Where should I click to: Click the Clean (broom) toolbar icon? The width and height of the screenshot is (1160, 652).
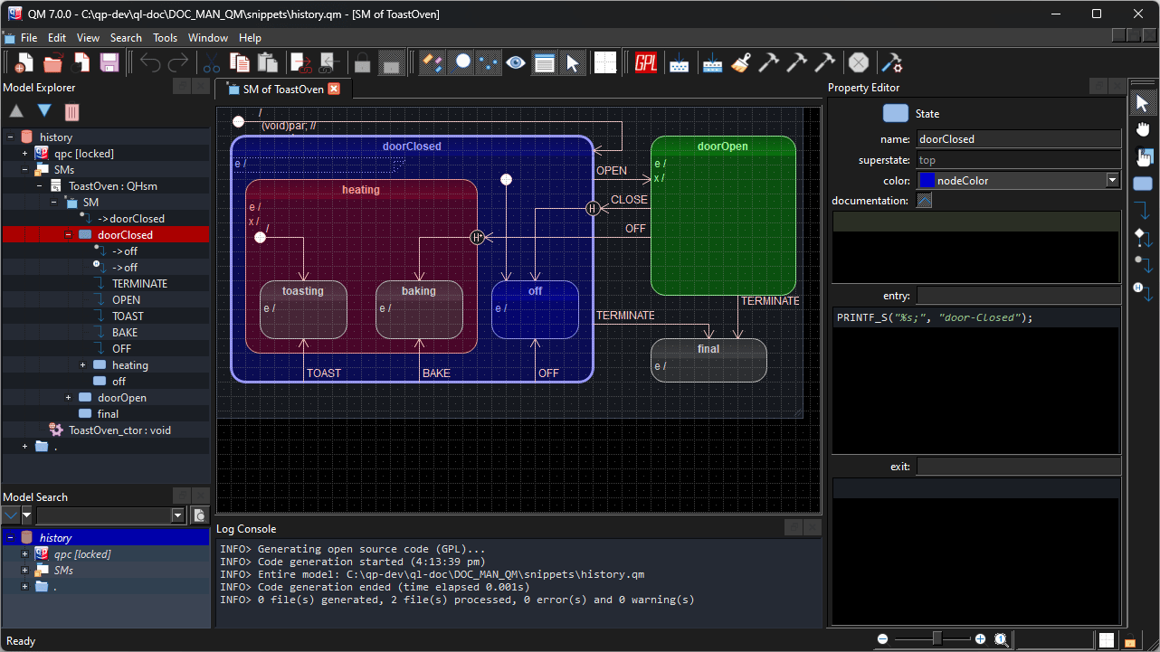point(741,62)
